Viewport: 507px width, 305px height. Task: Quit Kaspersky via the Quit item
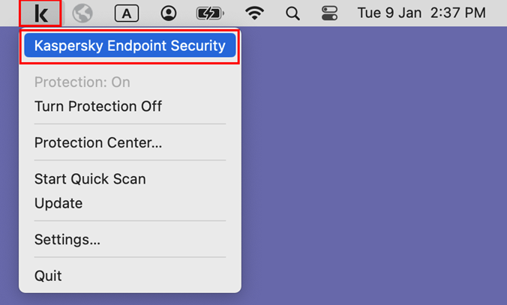pos(48,276)
